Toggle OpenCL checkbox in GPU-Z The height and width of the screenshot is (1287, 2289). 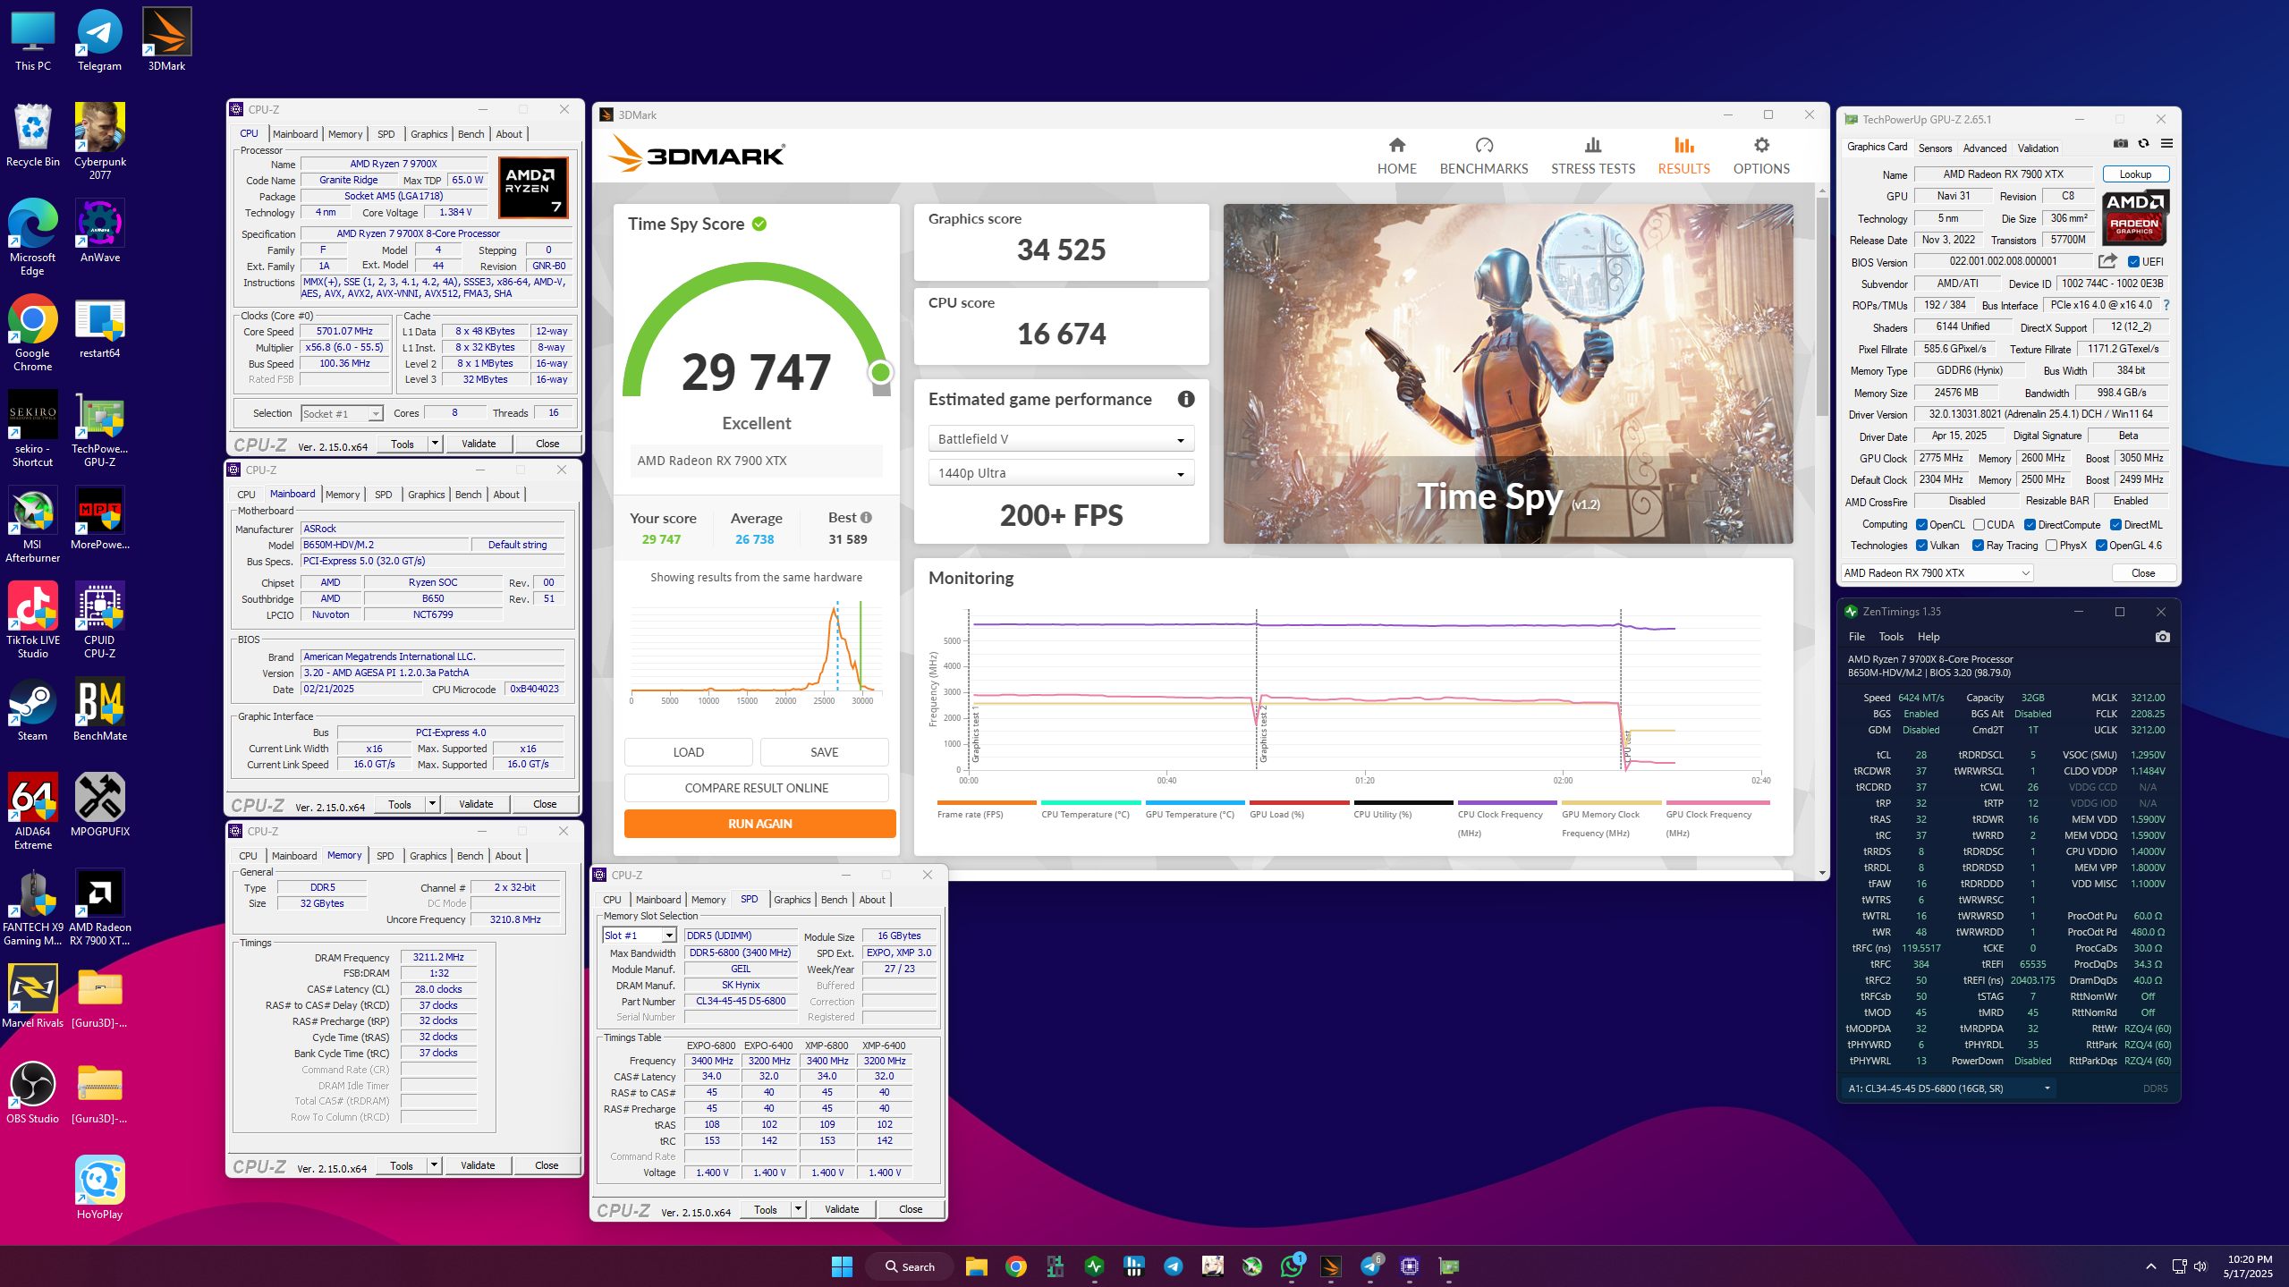[1921, 525]
